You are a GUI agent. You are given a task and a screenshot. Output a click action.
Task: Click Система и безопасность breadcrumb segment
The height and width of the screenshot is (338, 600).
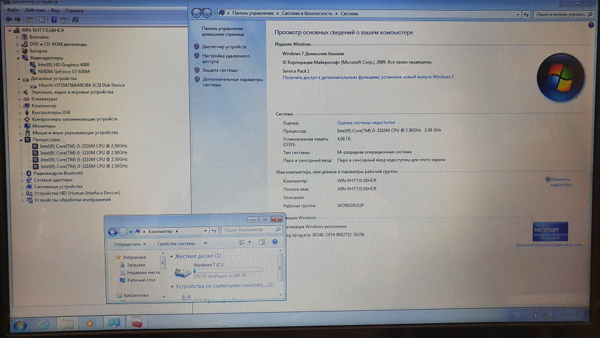click(307, 13)
